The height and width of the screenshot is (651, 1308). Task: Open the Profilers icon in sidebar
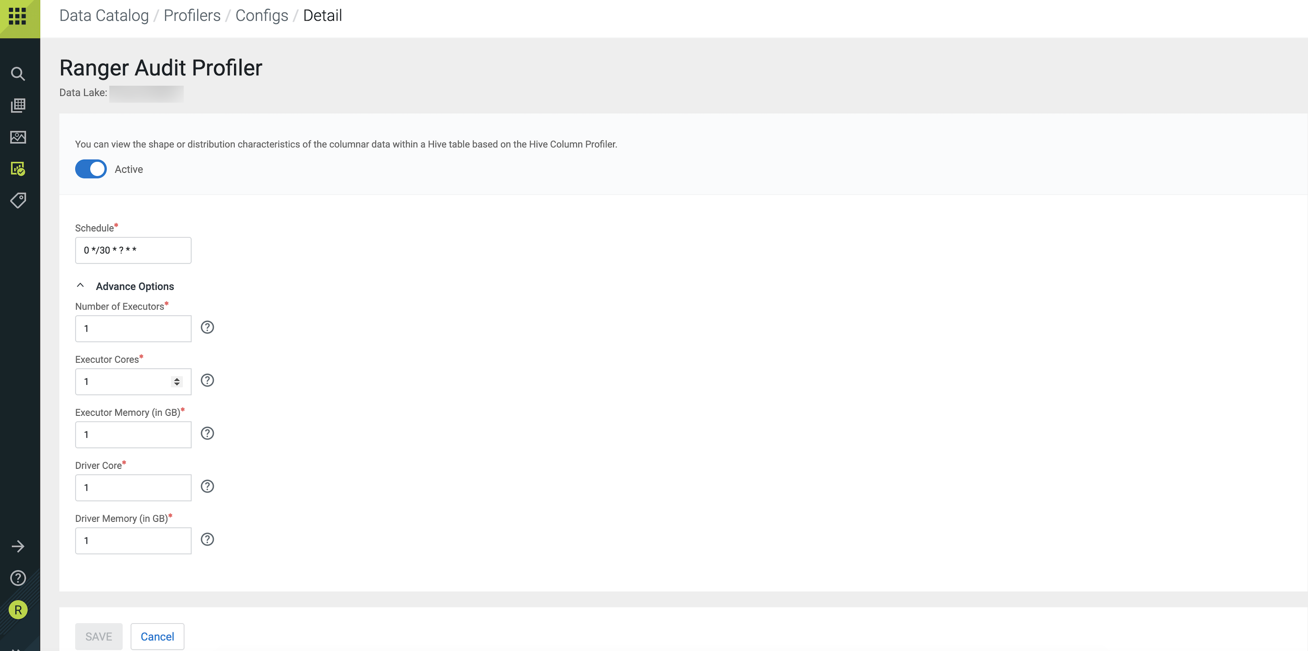[18, 169]
